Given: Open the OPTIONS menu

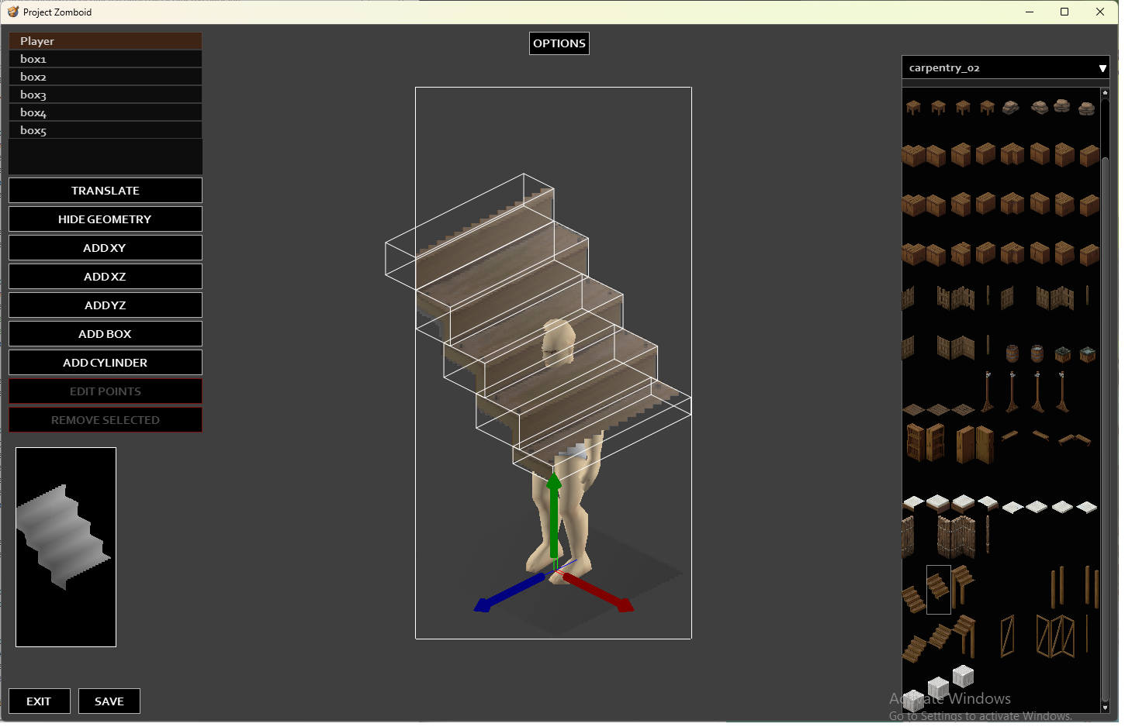Looking at the screenshot, I should click(559, 43).
